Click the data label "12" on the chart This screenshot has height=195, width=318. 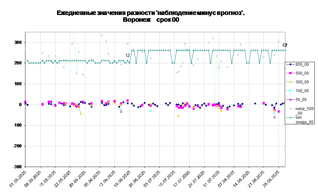[x=127, y=56]
